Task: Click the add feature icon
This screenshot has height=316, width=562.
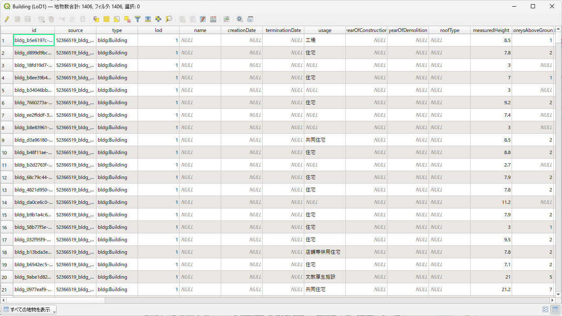Action: click(41, 19)
